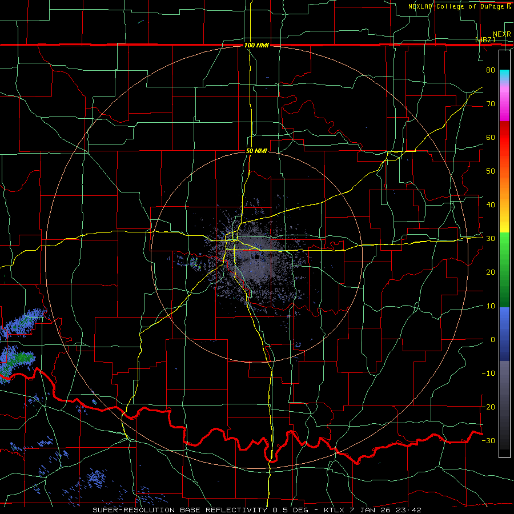Click the '100 NMI' range ring label
This screenshot has height=514, width=514.
256,45
